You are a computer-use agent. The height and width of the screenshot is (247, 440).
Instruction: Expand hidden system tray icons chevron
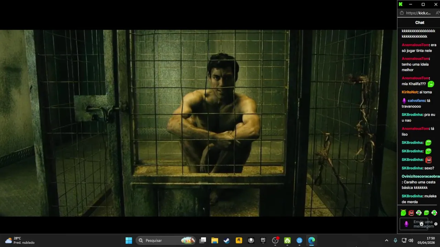[x=386, y=240]
